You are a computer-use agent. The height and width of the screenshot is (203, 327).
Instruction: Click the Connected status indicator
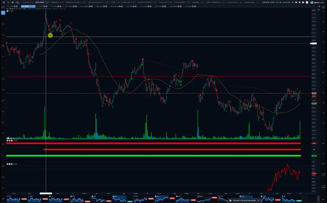coord(286,2)
